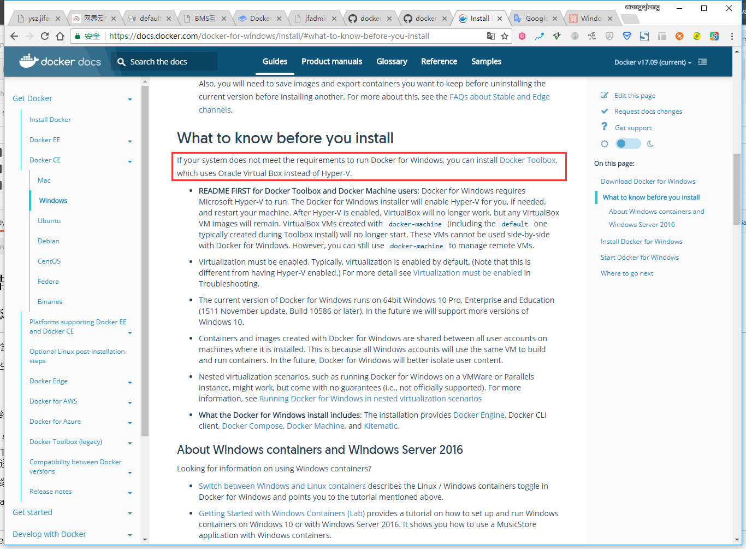
Task: Close the ysz.jife browser tab
Action: [x=58, y=19]
